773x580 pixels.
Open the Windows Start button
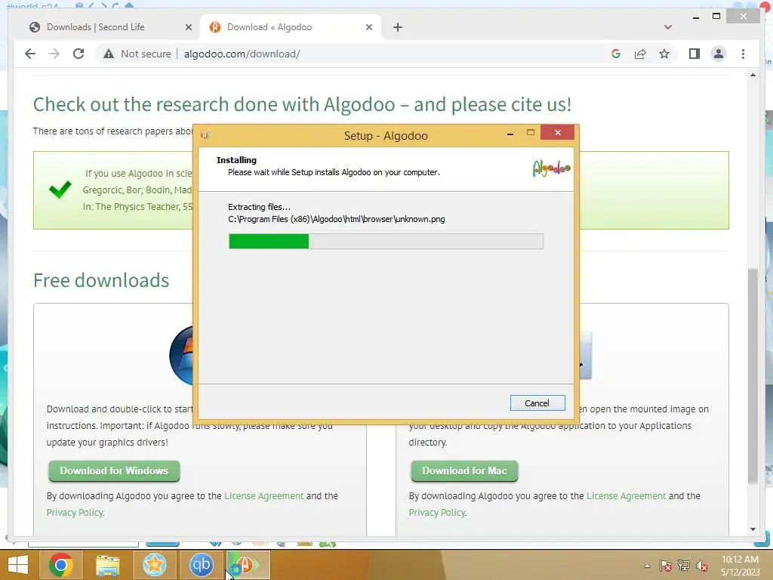pyautogui.click(x=18, y=565)
